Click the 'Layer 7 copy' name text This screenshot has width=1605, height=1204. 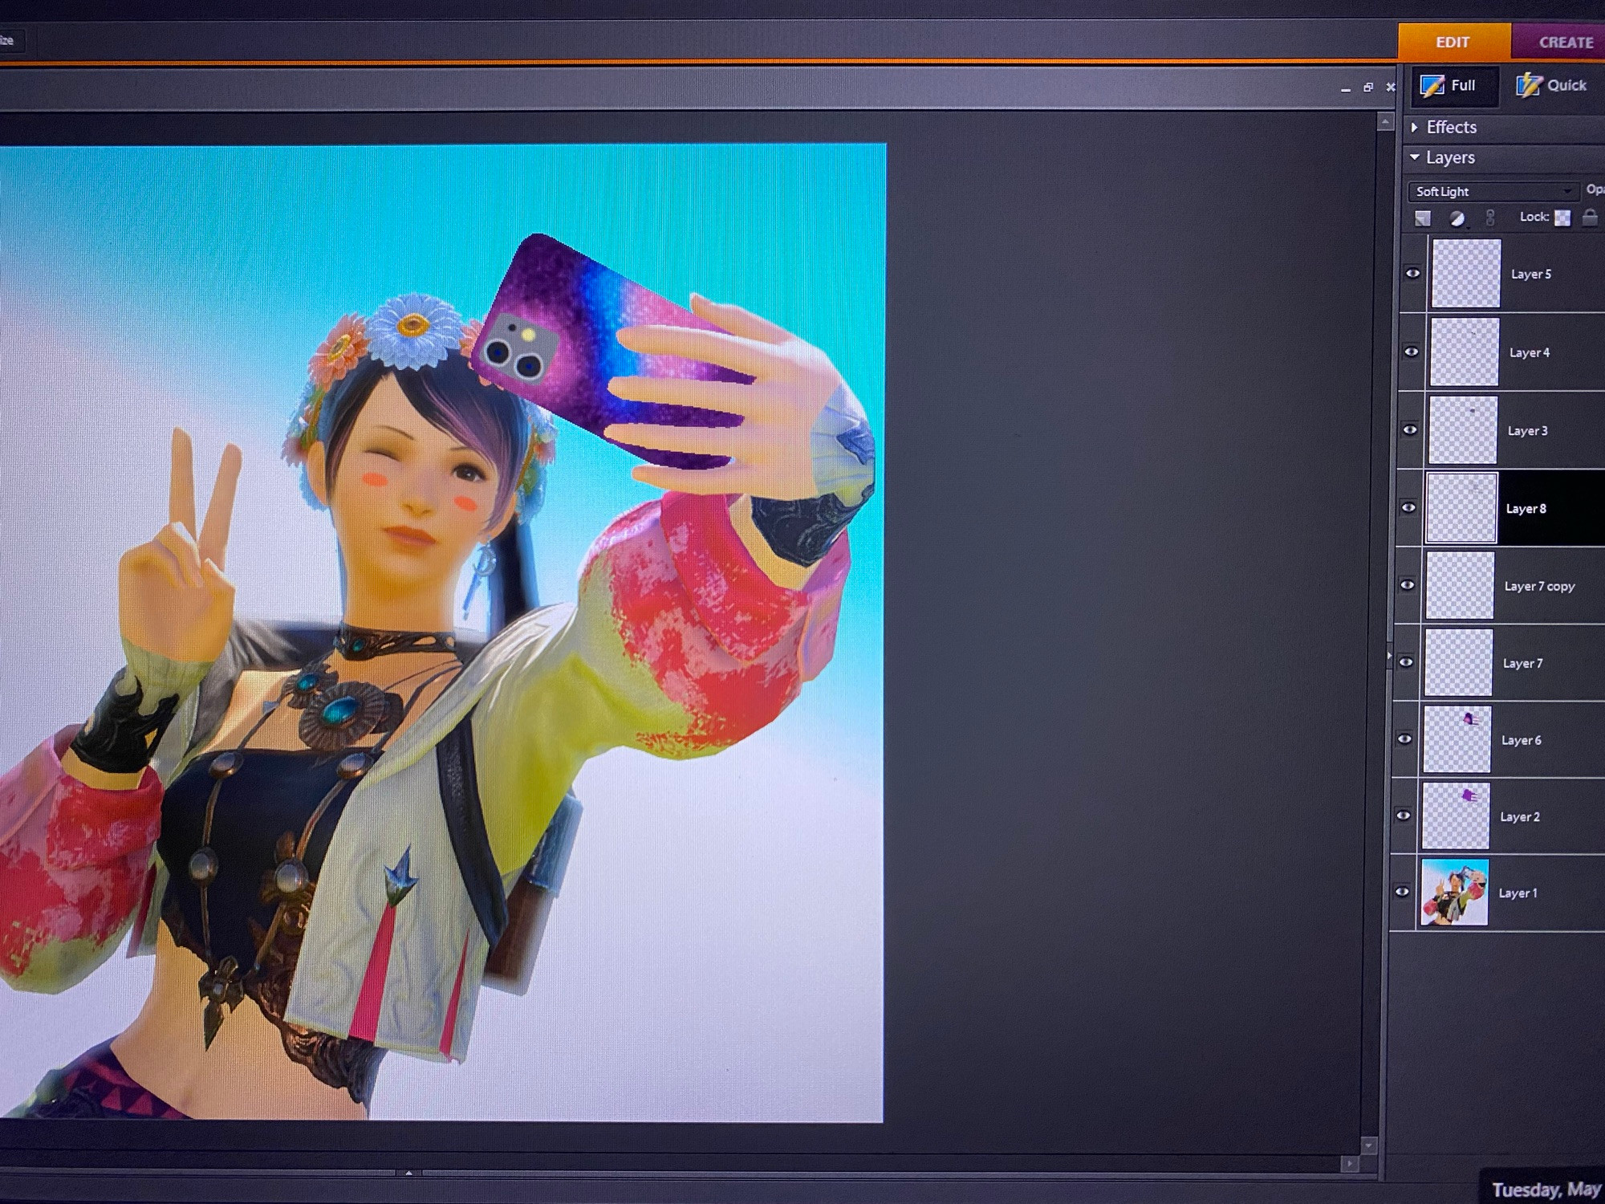[x=1539, y=586]
